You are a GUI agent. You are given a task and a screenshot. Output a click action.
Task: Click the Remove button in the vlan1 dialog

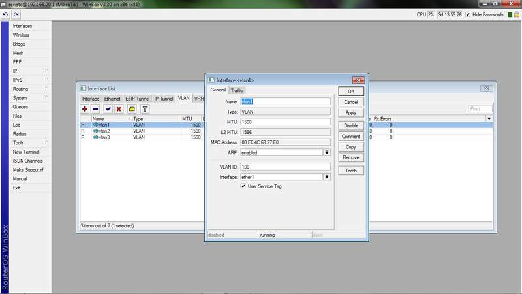tap(351, 157)
